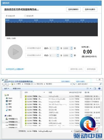Expand the file name combo box dropdown
The width and height of the screenshot is (104, 140).
pos(71,131)
